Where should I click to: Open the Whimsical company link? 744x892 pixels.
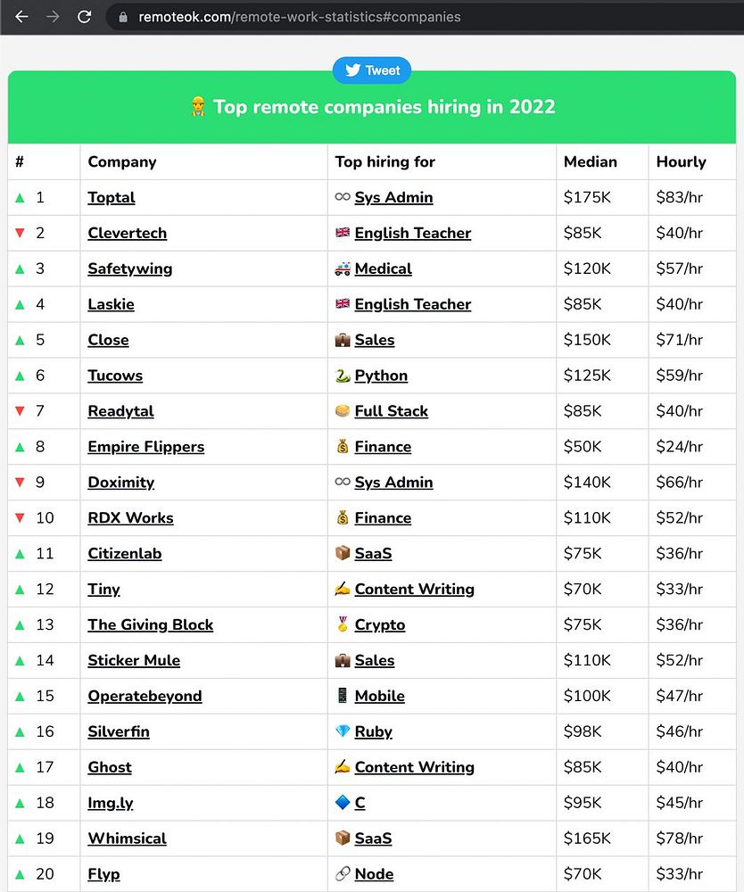point(128,838)
